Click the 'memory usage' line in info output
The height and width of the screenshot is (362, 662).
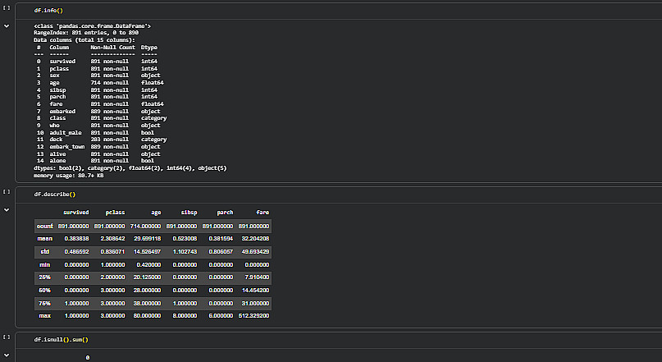(68, 176)
